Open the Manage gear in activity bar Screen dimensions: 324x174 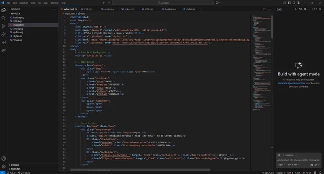pyautogui.click(x=3, y=166)
